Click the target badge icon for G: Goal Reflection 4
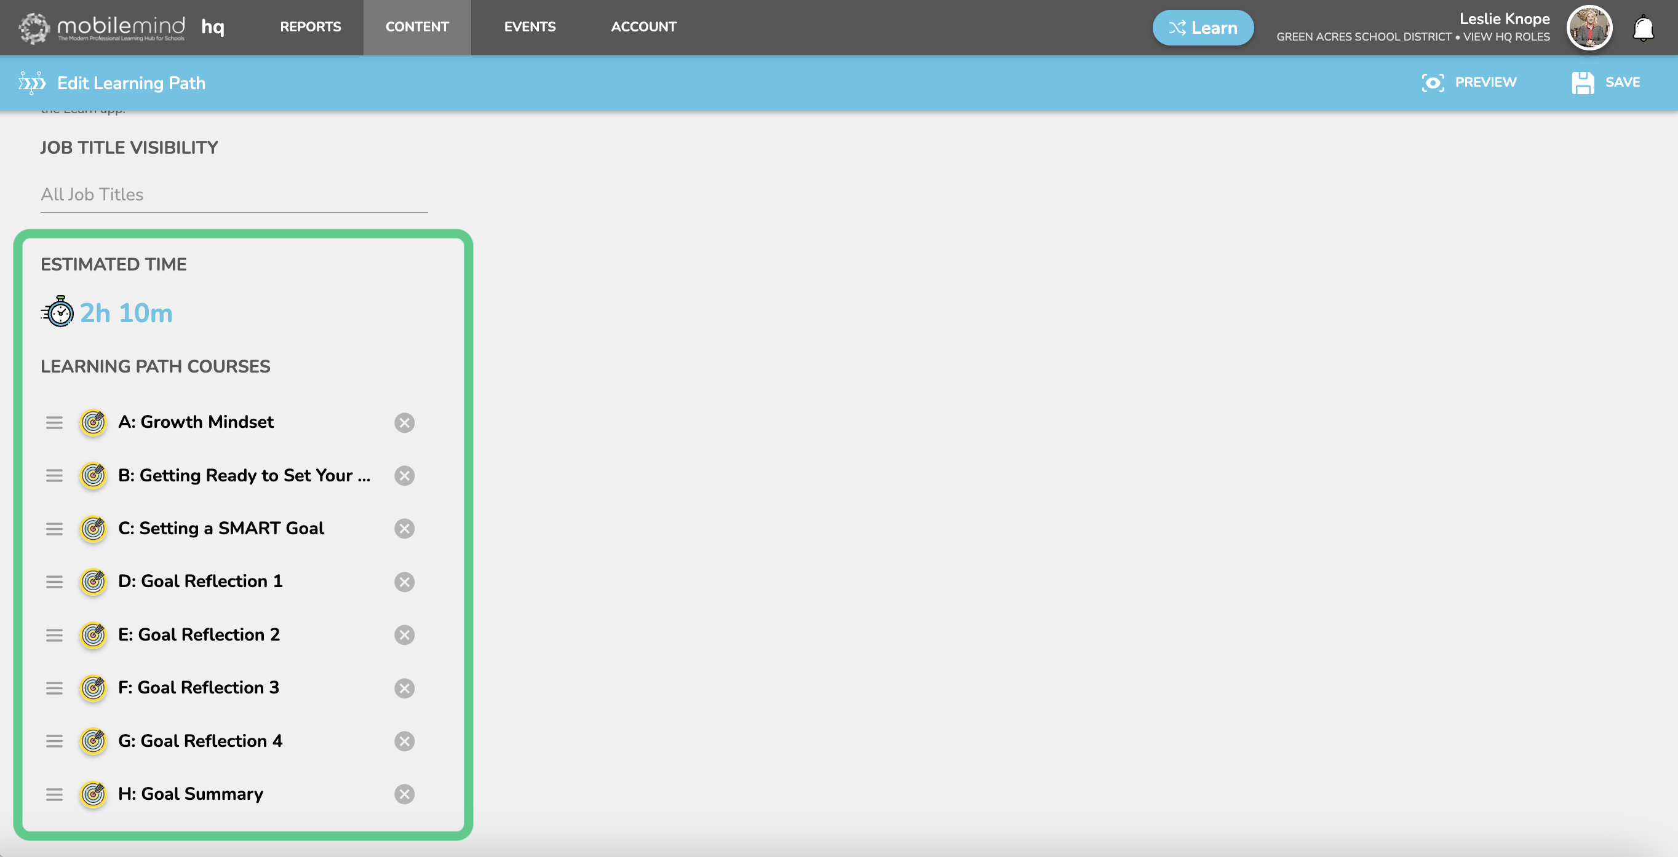 (x=93, y=741)
